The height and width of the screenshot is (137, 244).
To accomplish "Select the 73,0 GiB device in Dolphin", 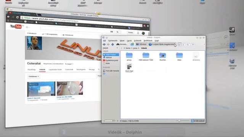I will [x=111, y=71].
